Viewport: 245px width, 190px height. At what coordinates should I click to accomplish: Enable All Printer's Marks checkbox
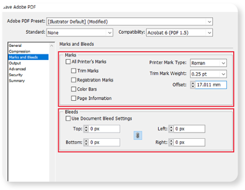pos(68,62)
